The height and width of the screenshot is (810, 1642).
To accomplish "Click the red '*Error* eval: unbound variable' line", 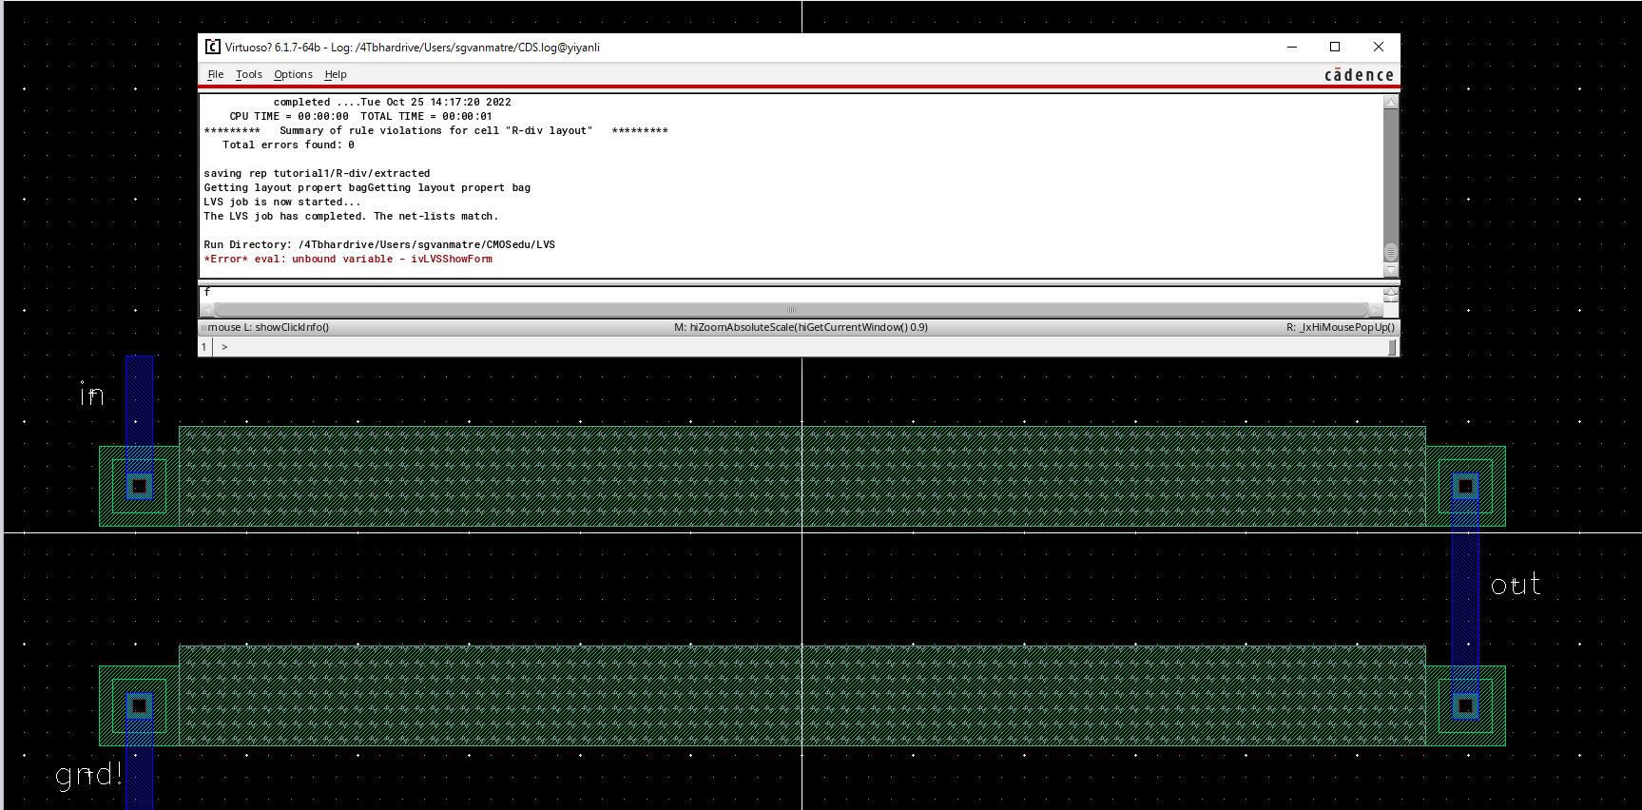I will point(348,259).
